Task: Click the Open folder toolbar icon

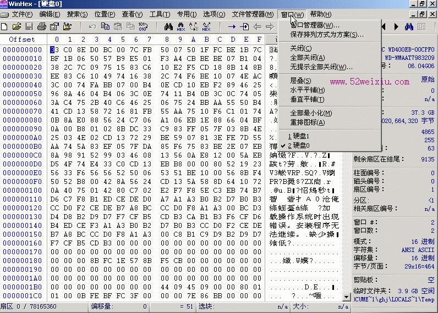Action: tap(17, 27)
